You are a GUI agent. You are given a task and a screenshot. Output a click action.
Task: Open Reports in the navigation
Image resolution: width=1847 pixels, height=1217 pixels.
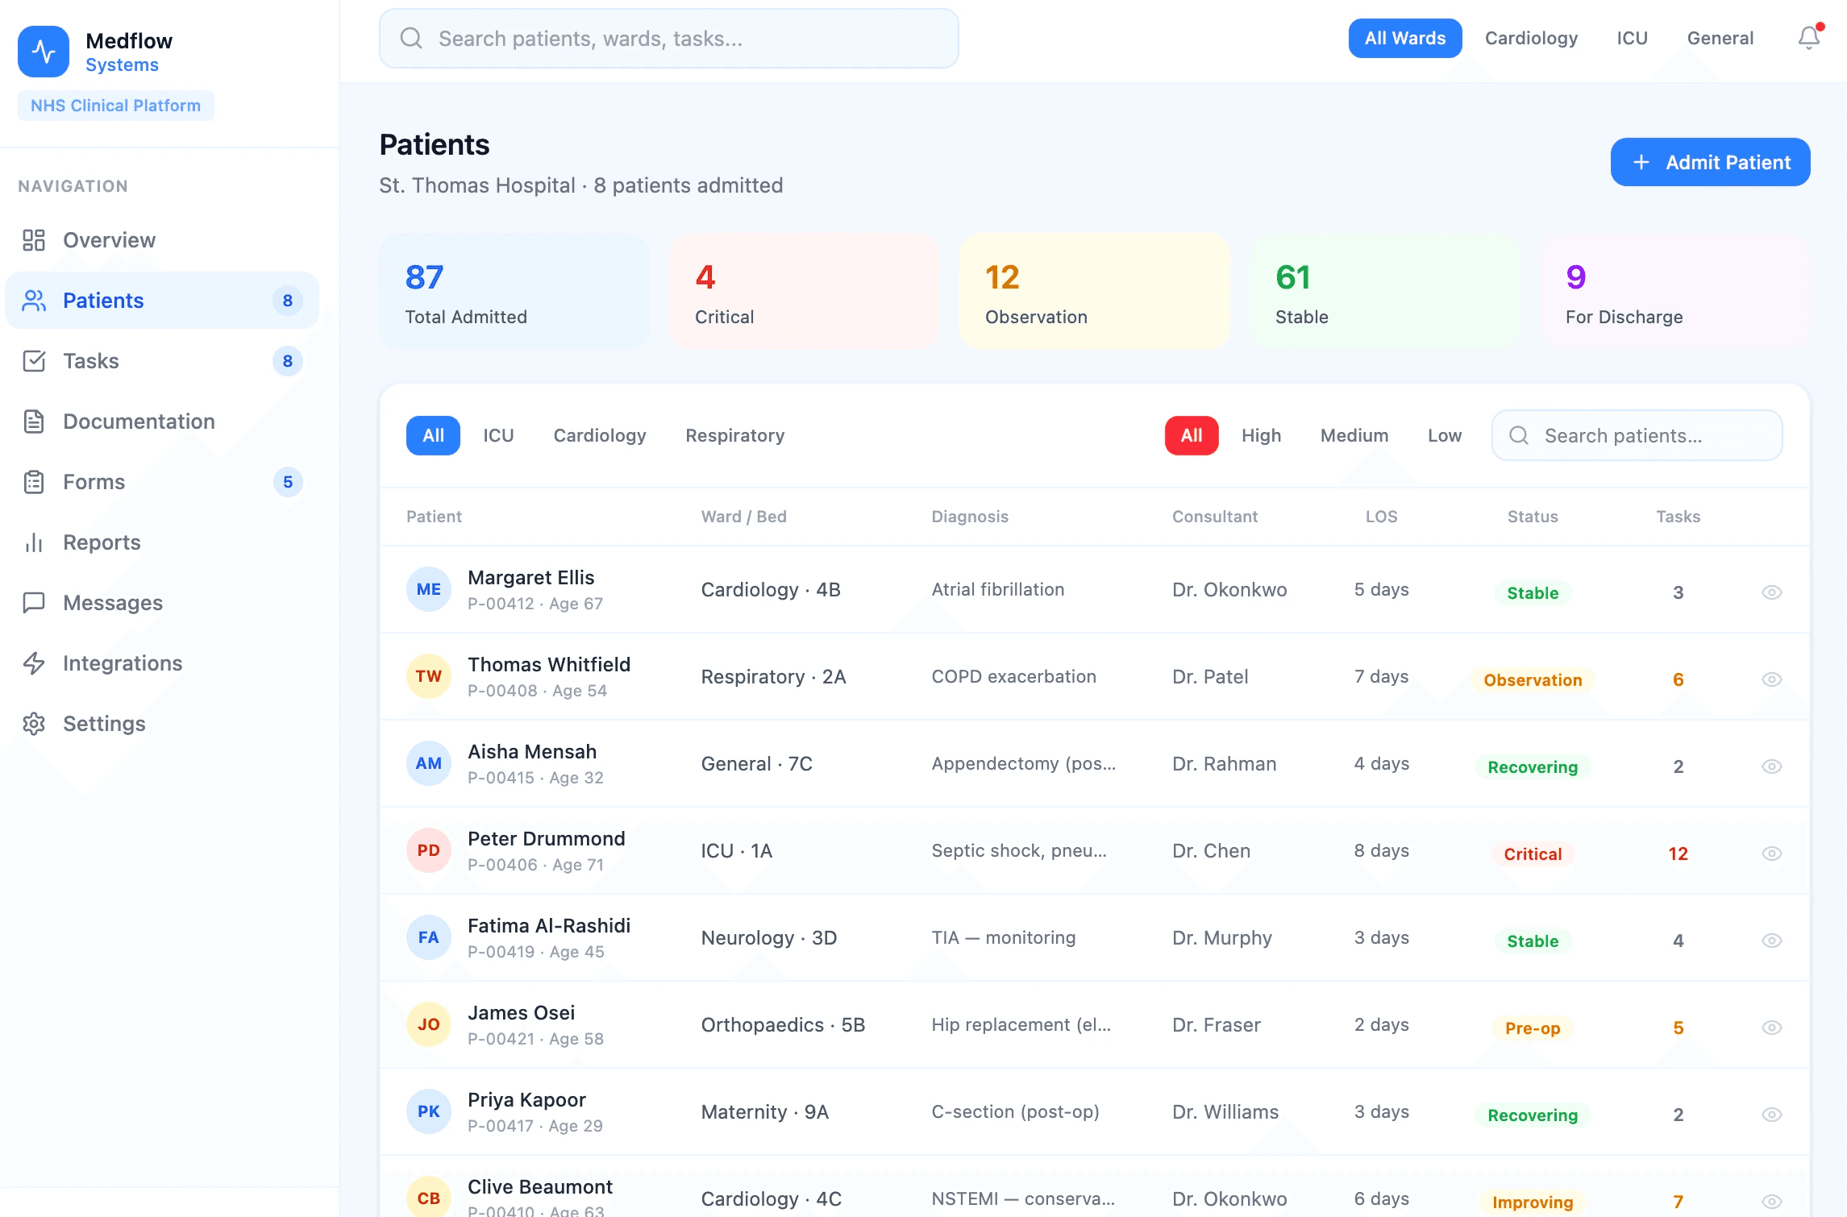[x=161, y=542]
